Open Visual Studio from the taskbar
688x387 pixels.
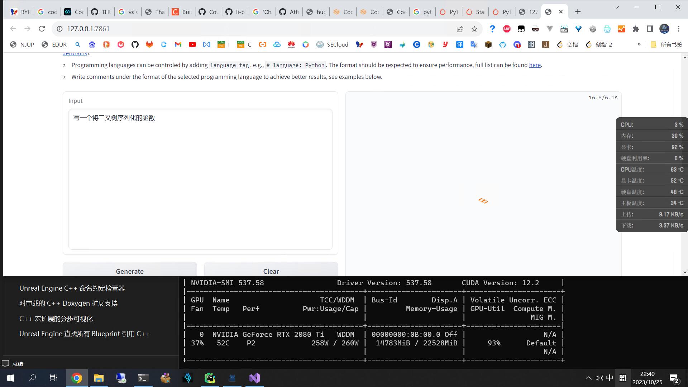click(254, 378)
